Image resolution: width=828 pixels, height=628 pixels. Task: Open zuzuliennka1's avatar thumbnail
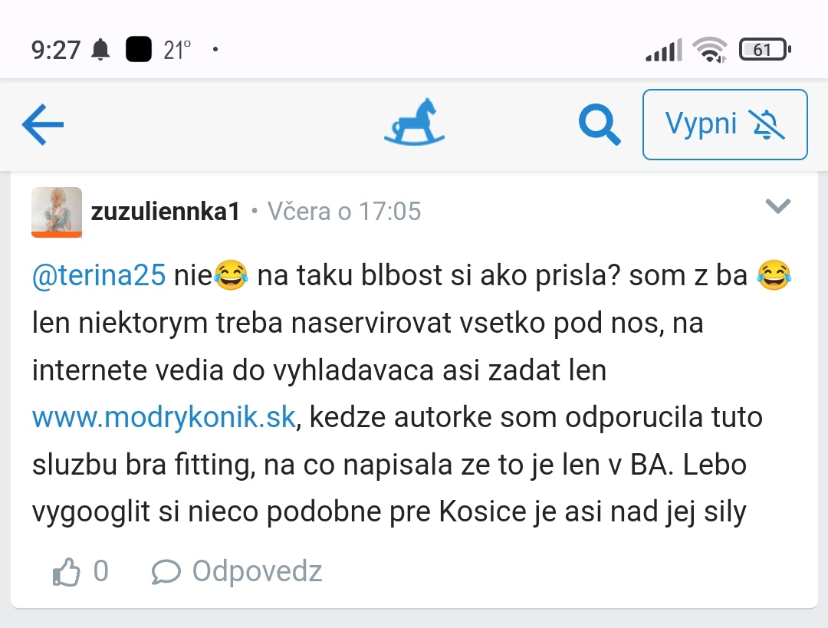pos(57,212)
